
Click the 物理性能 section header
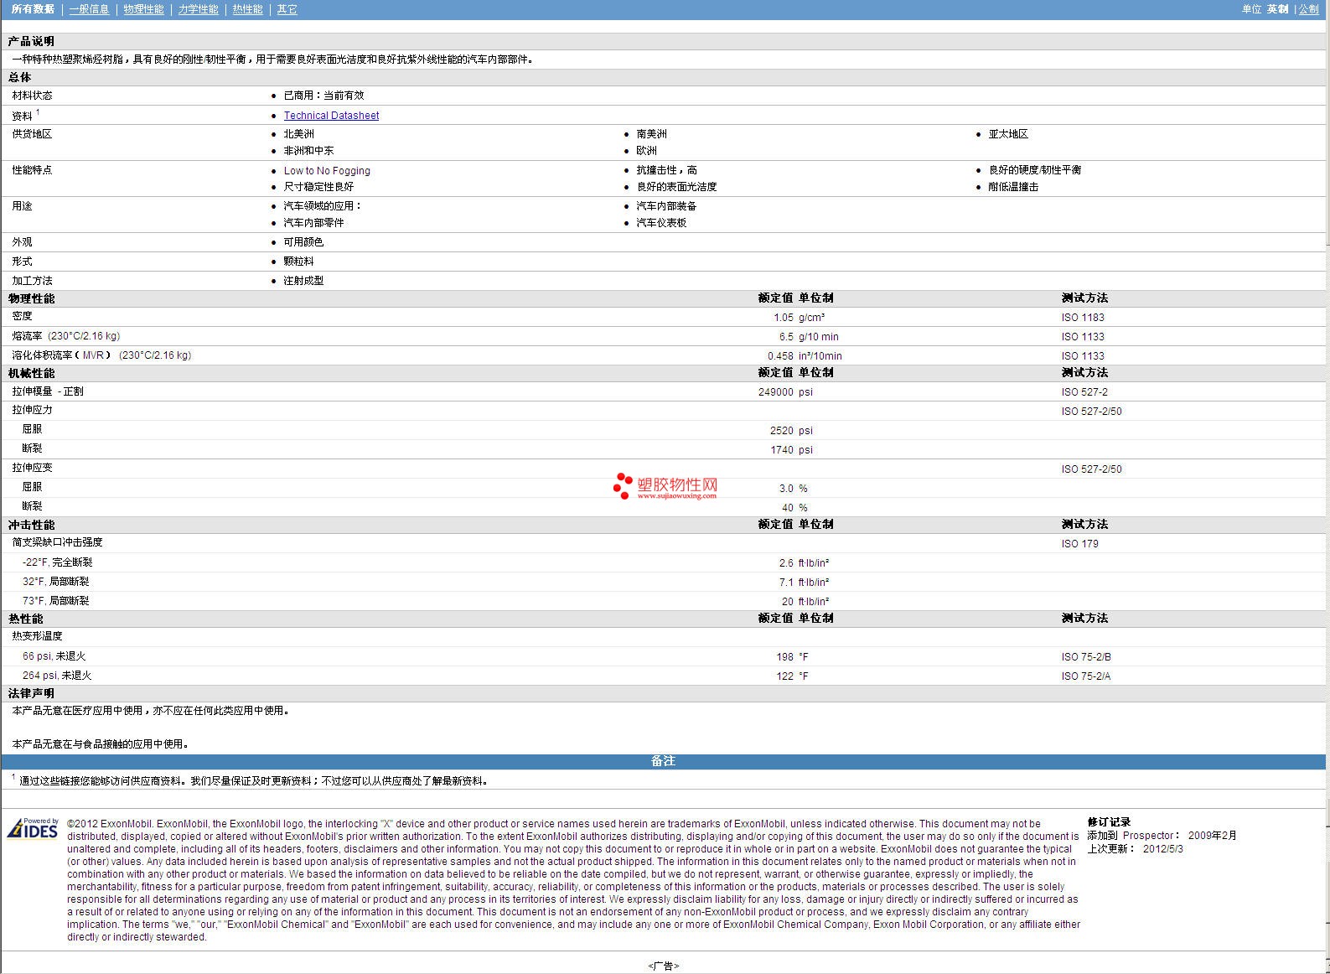31,298
